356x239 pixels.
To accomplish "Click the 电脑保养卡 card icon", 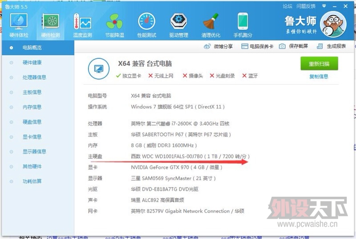I will pyautogui.click(x=244, y=47).
